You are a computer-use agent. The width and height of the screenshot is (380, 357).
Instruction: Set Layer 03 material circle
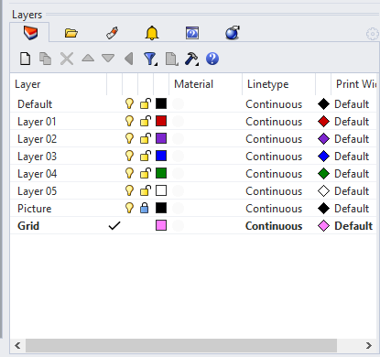point(178,156)
